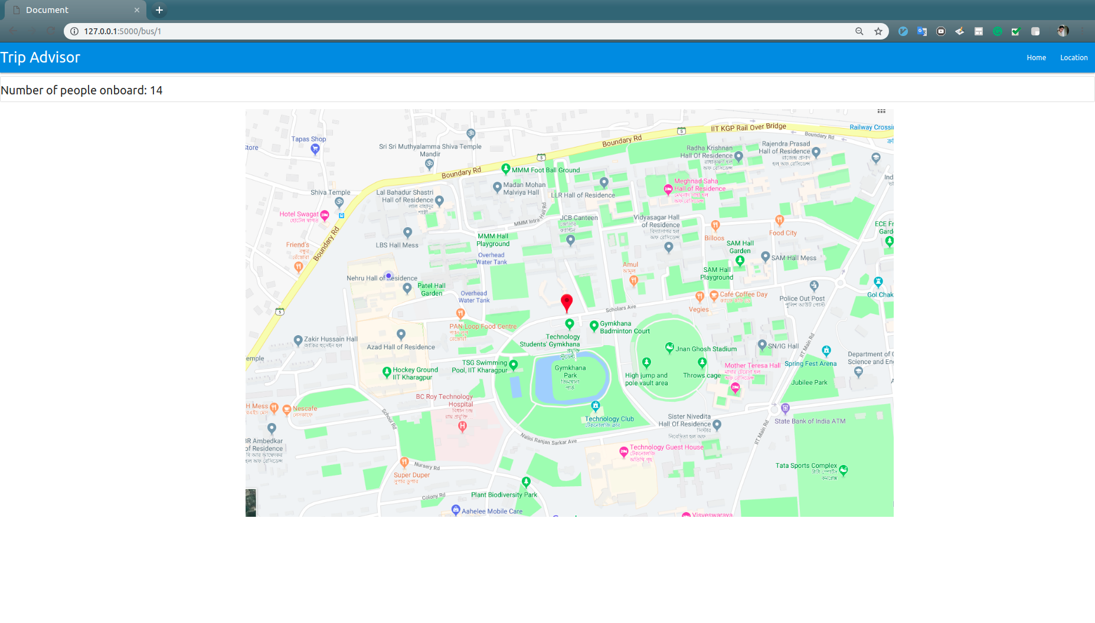Click Meghnad Saha Hall lodging marker
The height and width of the screenshot is (623, 1095).
[668, 190]
